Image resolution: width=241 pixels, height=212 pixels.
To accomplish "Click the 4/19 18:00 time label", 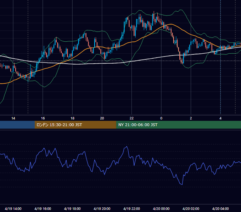I will click(x=72, y=208).
